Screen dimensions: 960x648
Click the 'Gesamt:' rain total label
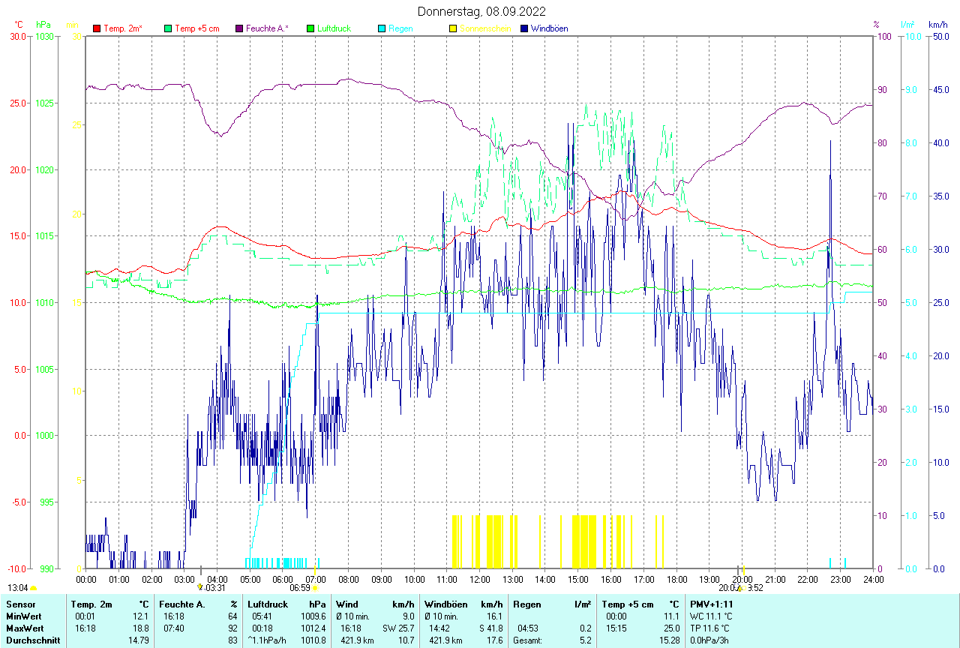click(x=528, y=640)
